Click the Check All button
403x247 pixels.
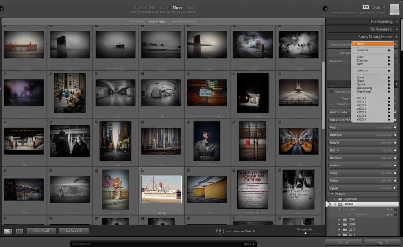41,231
